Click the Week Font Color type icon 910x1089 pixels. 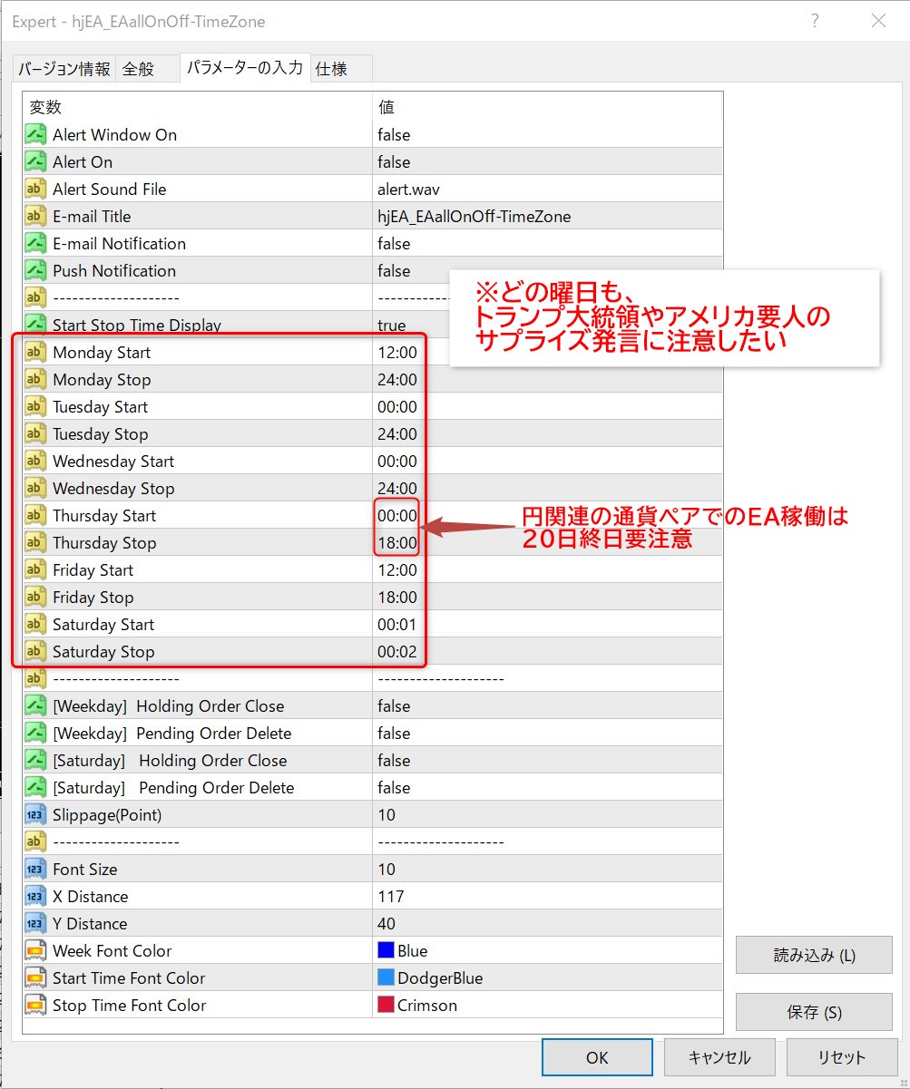(x=35, y=951)
